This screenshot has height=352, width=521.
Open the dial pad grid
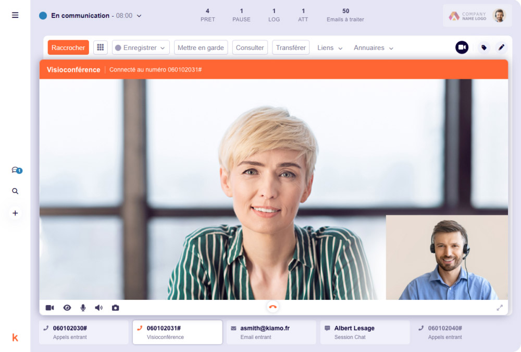(x=101, y=47)
